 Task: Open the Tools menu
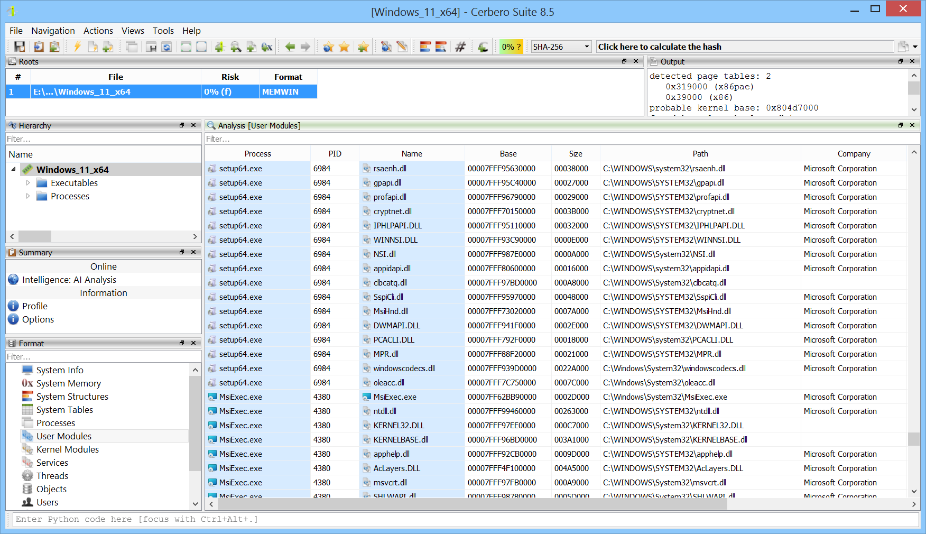click(x=163, y=31)
